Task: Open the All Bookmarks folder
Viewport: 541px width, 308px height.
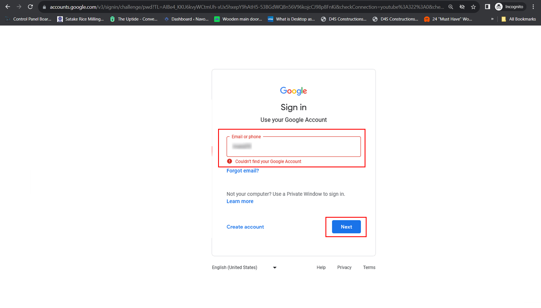Action: [519, 19]
